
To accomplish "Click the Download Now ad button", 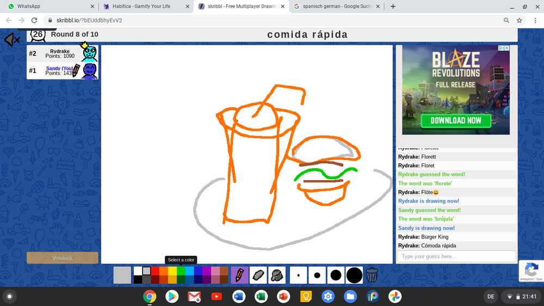I will pyautogui.click(x=456, y=120).
